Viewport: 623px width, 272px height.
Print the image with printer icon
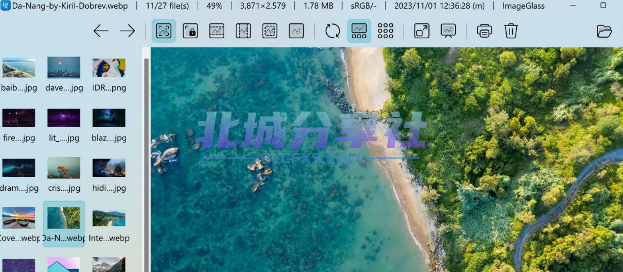click(485, 31)
